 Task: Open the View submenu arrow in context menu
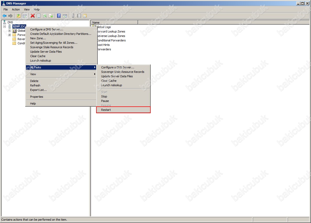pyautogui.click(x=95, y=74)
